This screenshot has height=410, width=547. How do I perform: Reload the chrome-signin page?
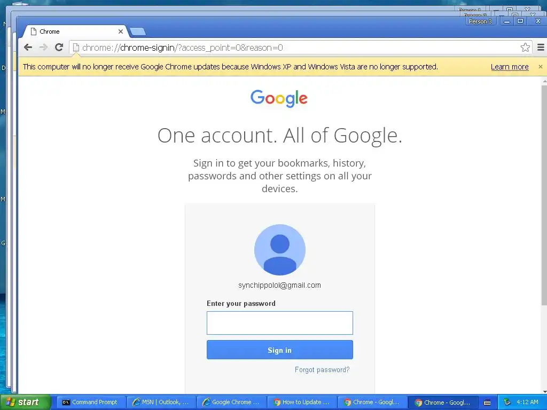(59, 47)
